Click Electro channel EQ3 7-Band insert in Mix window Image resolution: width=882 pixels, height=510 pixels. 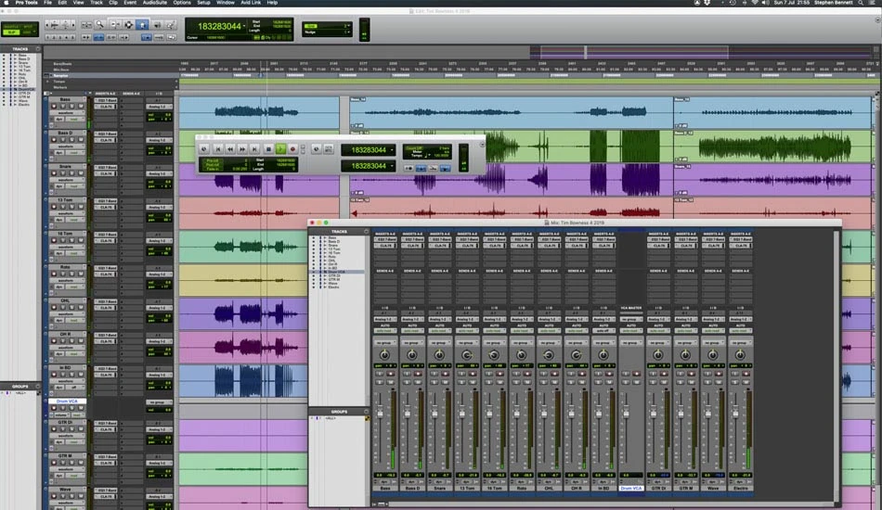[740, 239]
